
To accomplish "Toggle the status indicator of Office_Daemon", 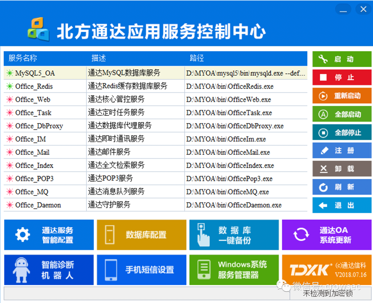I will tap(10, 205).
